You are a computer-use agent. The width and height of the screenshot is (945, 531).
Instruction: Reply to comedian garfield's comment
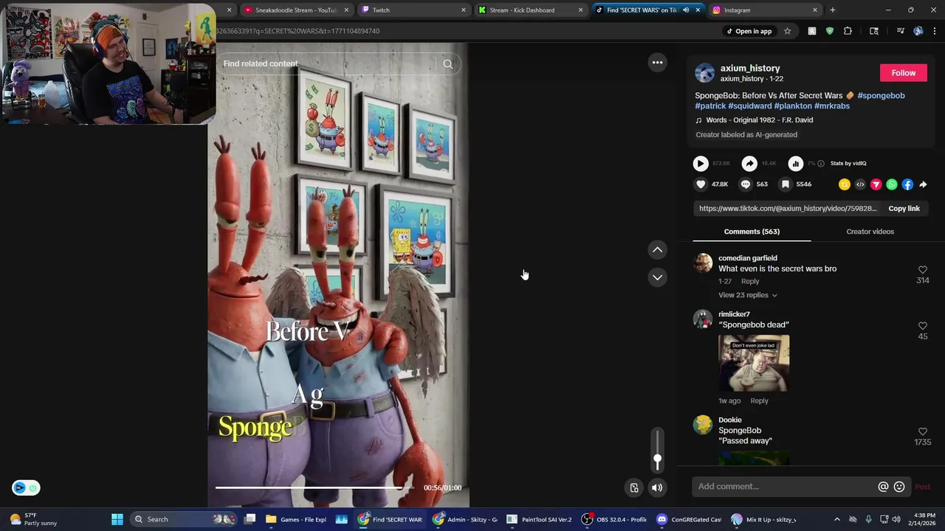pos(750,281)
